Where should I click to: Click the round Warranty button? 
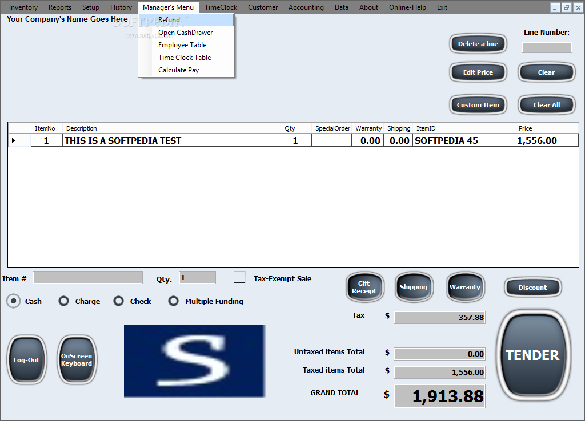point(465,288)
